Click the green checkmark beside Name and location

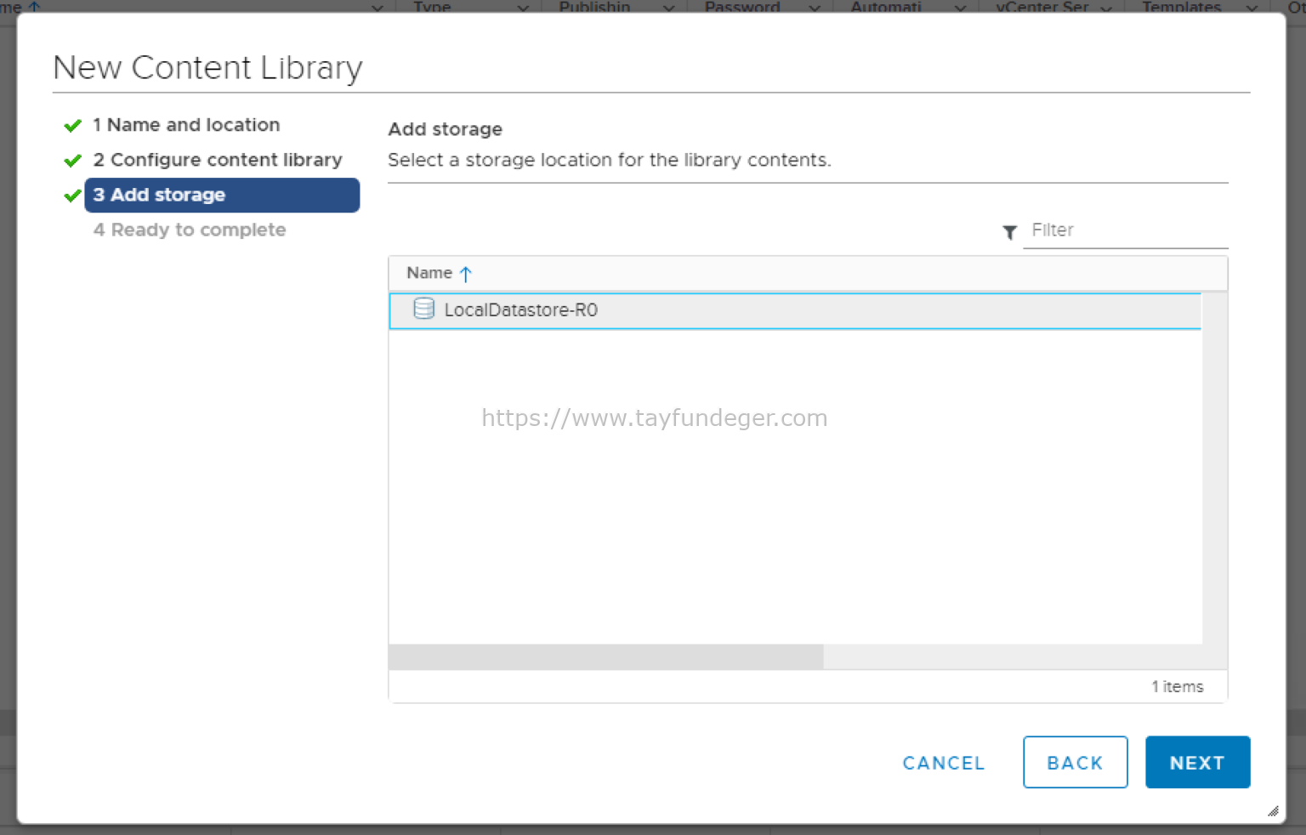click(72, 126)
